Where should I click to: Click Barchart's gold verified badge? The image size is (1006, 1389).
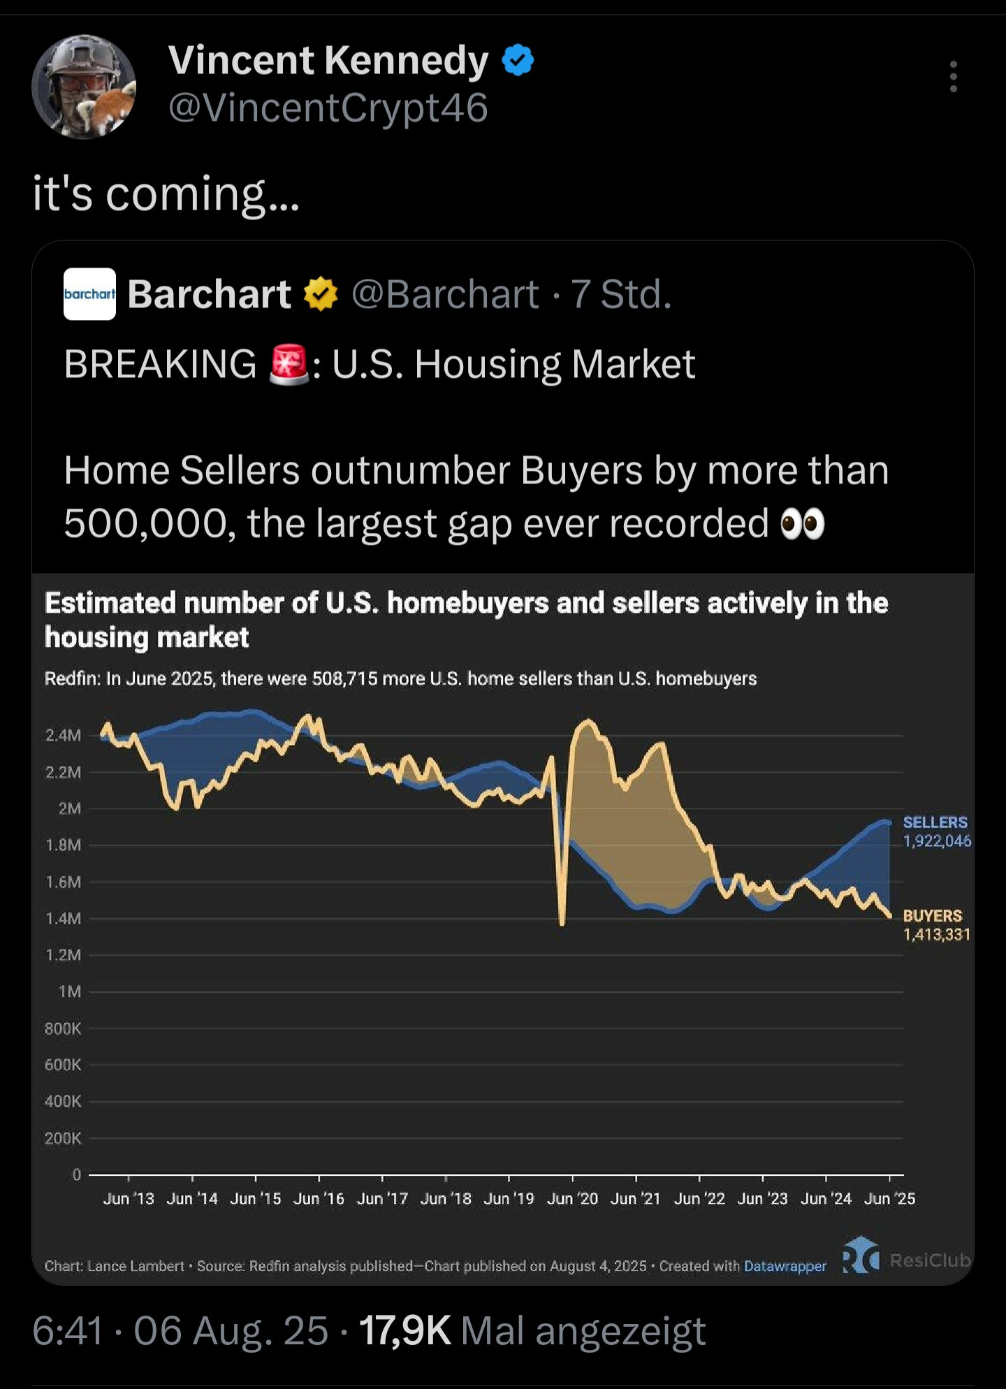tap(321, 294)
